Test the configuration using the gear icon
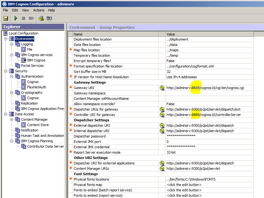 pyautogui.click(x=41, y=18)
